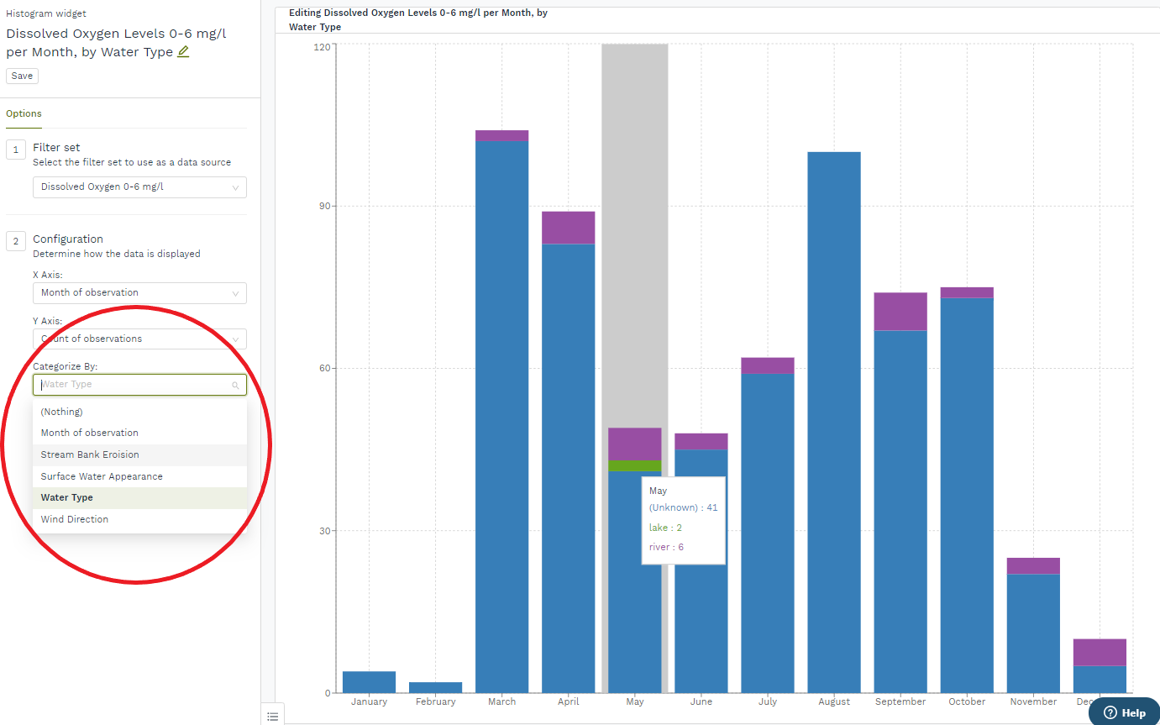Screen dimensions: 1160x725
Task: Pick Surface Water Appearance option
Action: (x=102, y=476)
